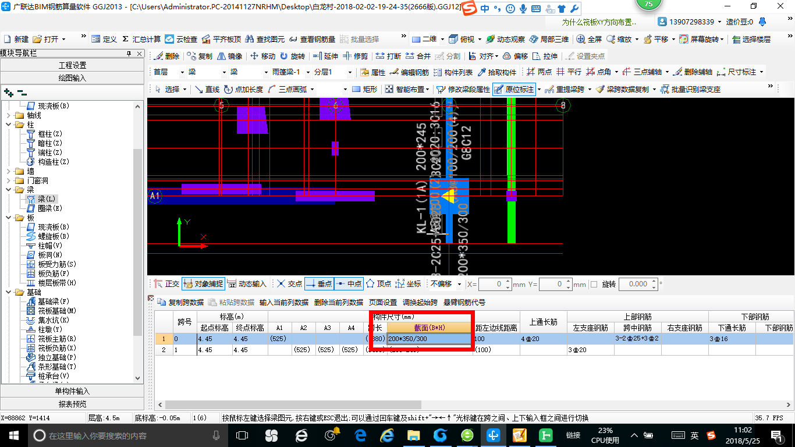Collapse the 基础 tree node
This screenshot has height=447, width=795.
tap(8, 292)
